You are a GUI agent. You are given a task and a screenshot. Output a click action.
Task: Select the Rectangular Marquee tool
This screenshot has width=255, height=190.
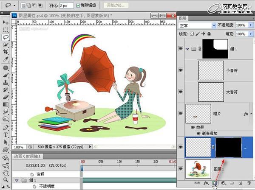[6, 30]
